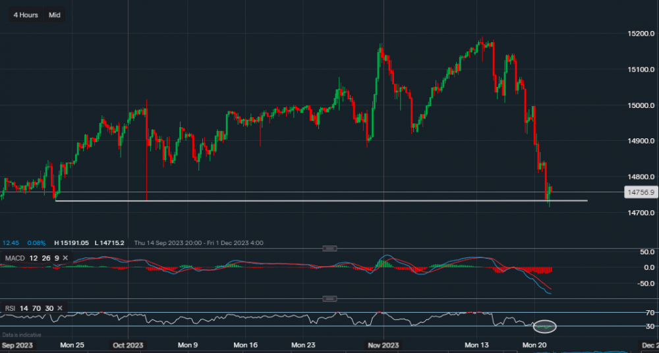Click the Oct 2023 date label
659x353 pixels.
(127, 344)
